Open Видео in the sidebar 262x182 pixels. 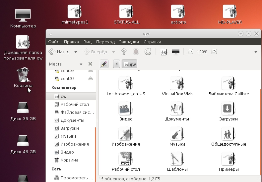point(71,152)
